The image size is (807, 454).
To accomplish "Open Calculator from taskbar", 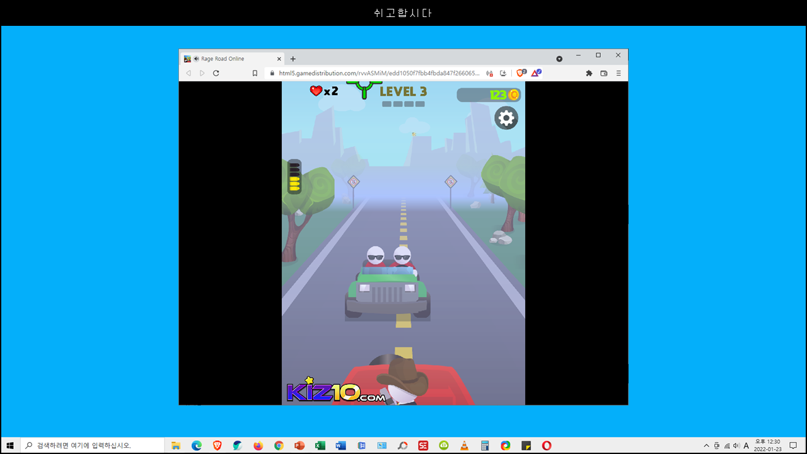I will pyautogui.click(x=485, y=445).
